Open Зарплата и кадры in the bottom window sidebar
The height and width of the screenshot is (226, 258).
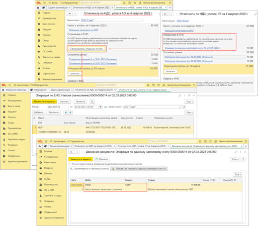tap(53, 195)
